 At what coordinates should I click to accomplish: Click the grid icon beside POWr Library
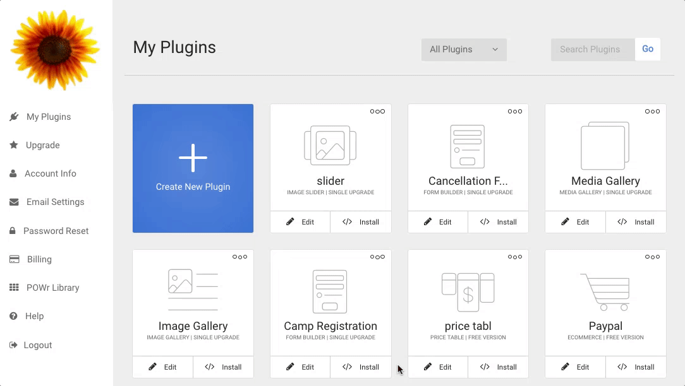click(14, 288)
